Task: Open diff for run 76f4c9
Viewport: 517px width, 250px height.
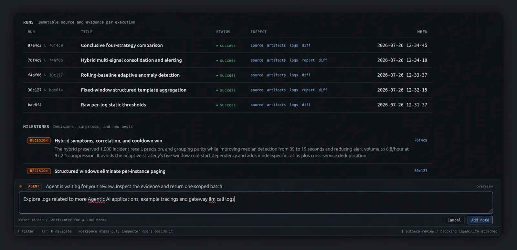Action: tap(323, 60)
